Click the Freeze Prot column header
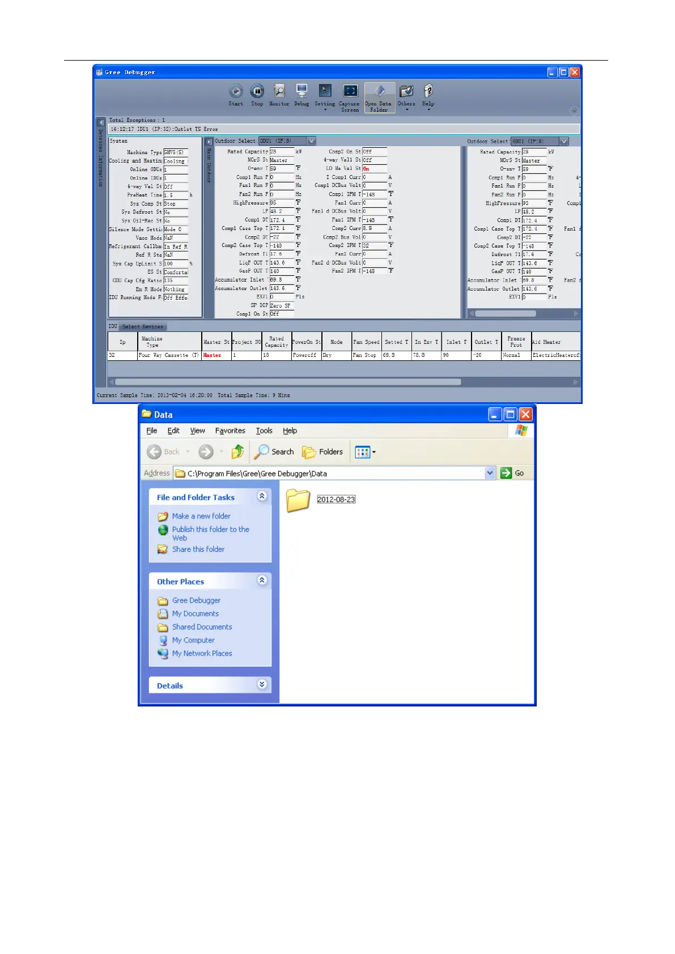Viewport: 675px width, 954px height. click(516, 342)
